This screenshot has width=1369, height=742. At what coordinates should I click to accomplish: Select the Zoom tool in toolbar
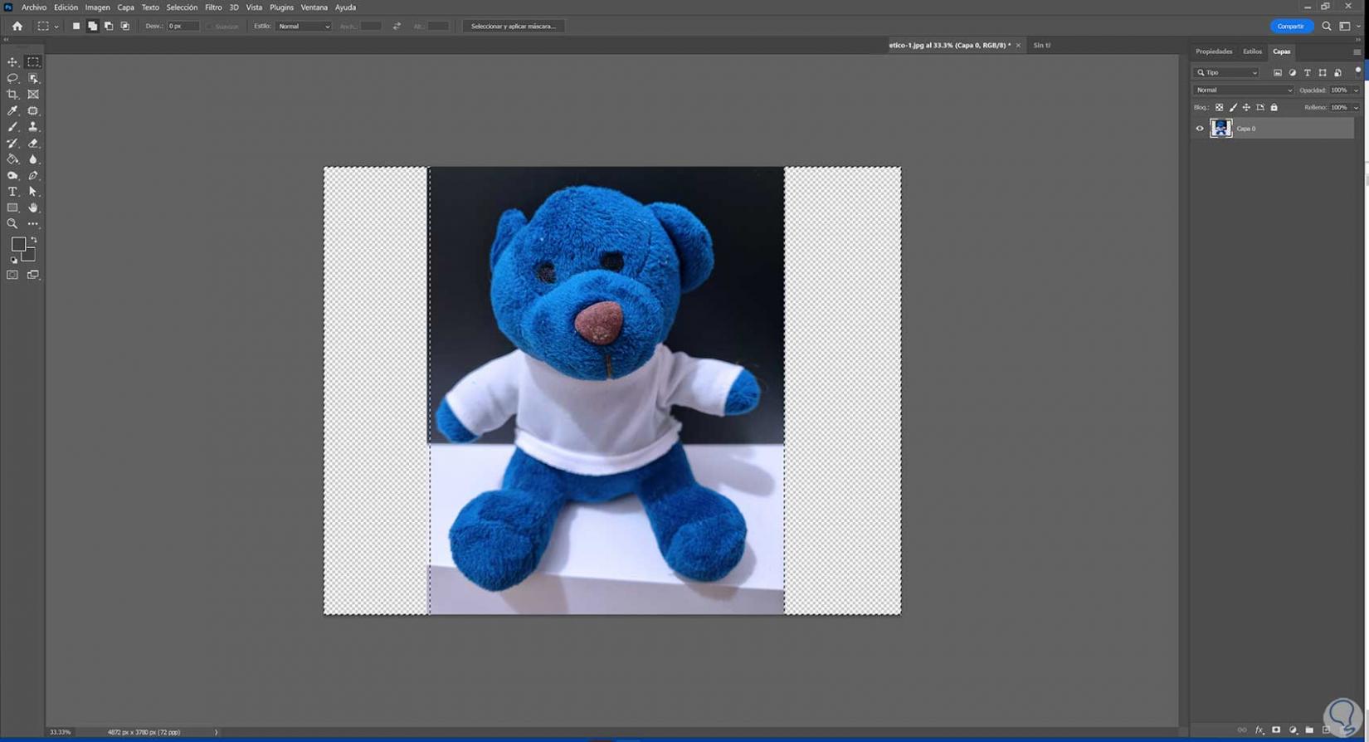[12, 224]
